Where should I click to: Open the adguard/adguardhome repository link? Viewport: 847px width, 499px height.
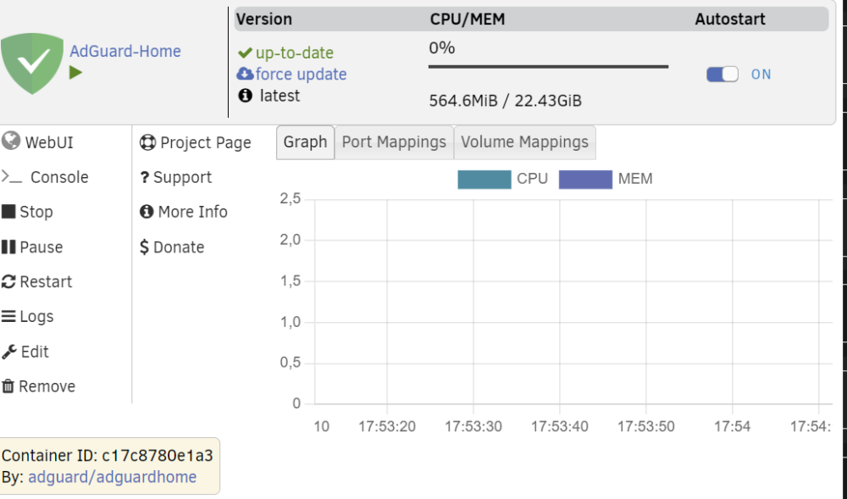(113, 477)
